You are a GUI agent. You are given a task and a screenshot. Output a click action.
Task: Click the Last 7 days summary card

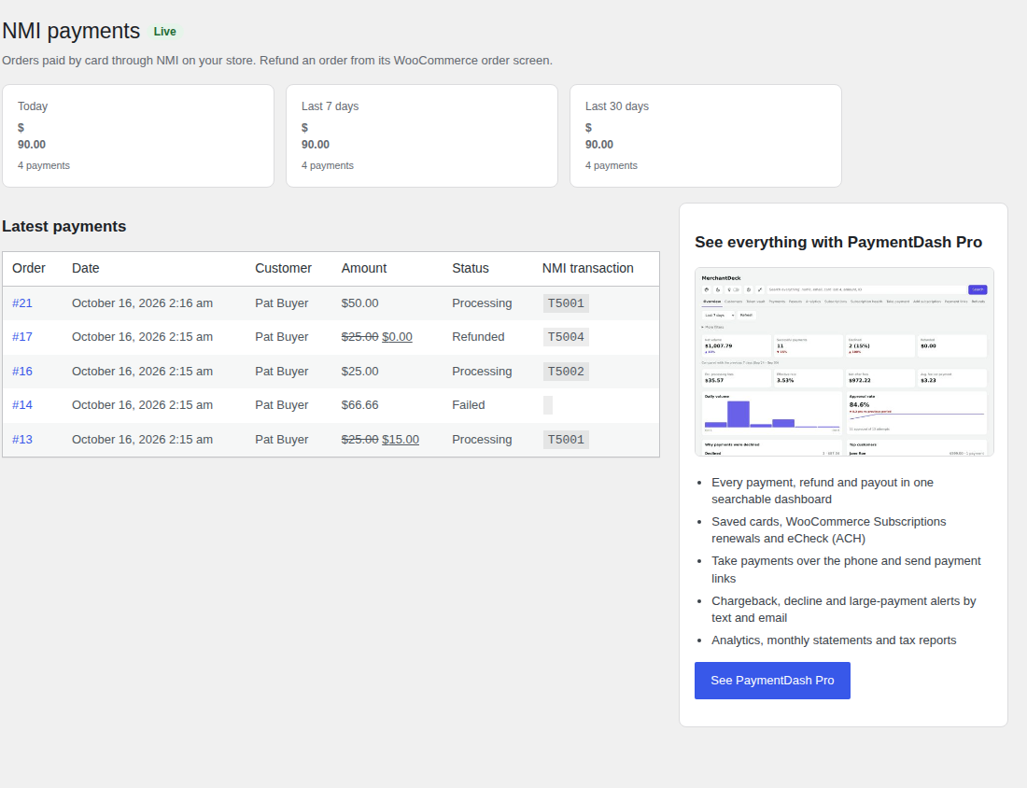[x=422, y=135]
